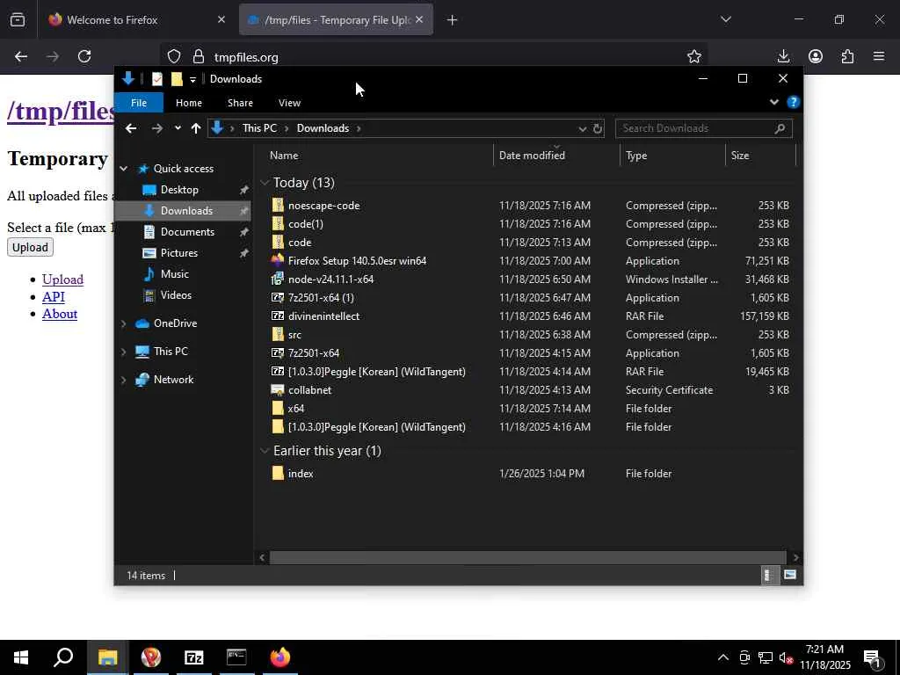The width and height of the screenshot is (900, 675).
Task: Click the horizontal scrollbar in file list
Action: [x=527, y=557]
